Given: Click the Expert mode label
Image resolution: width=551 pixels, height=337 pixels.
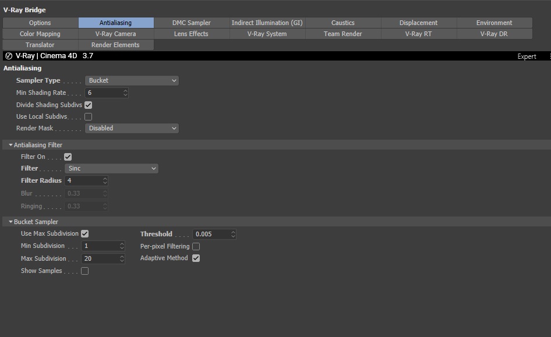Looking at the screenshot, I should point(527,56).
